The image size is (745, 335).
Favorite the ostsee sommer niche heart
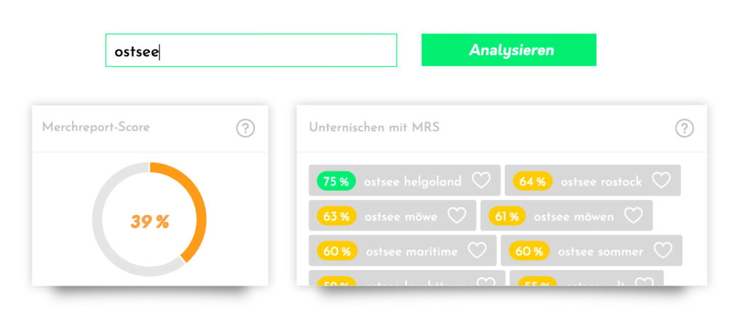point(663,251)
